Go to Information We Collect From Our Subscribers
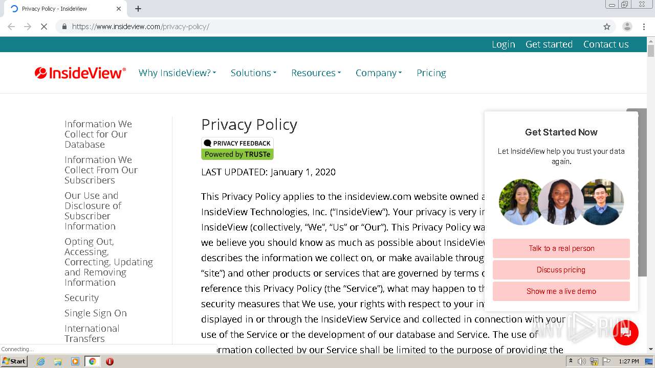 101,170
